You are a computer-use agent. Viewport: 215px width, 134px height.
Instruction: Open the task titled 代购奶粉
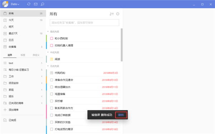coord(60,73)
